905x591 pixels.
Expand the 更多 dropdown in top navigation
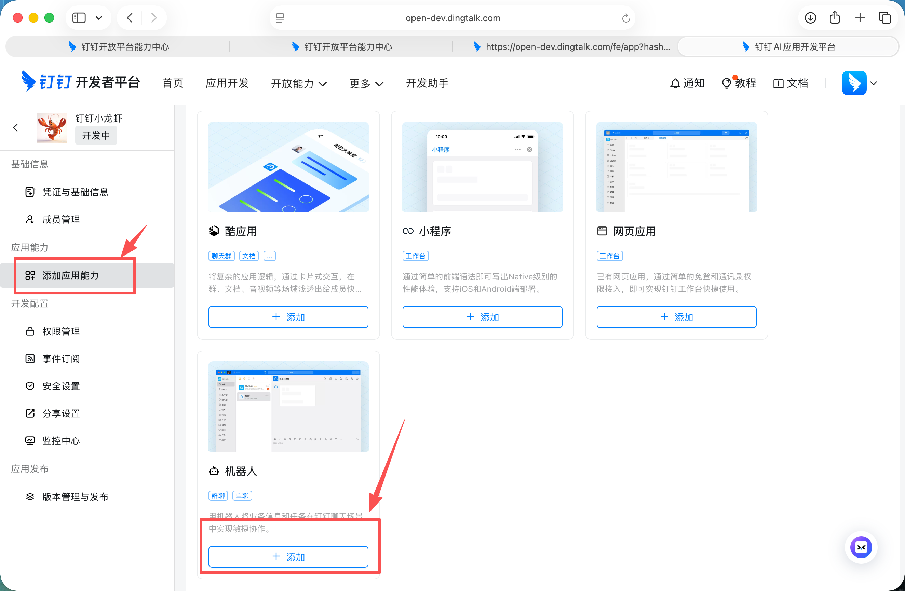pos(366,84)
